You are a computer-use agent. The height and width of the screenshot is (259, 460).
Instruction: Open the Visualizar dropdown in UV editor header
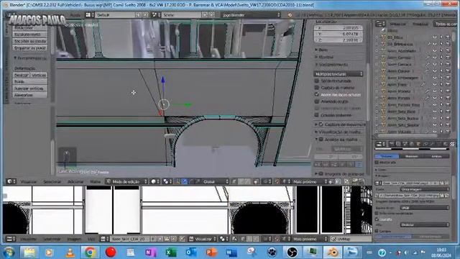coord(202,239)
